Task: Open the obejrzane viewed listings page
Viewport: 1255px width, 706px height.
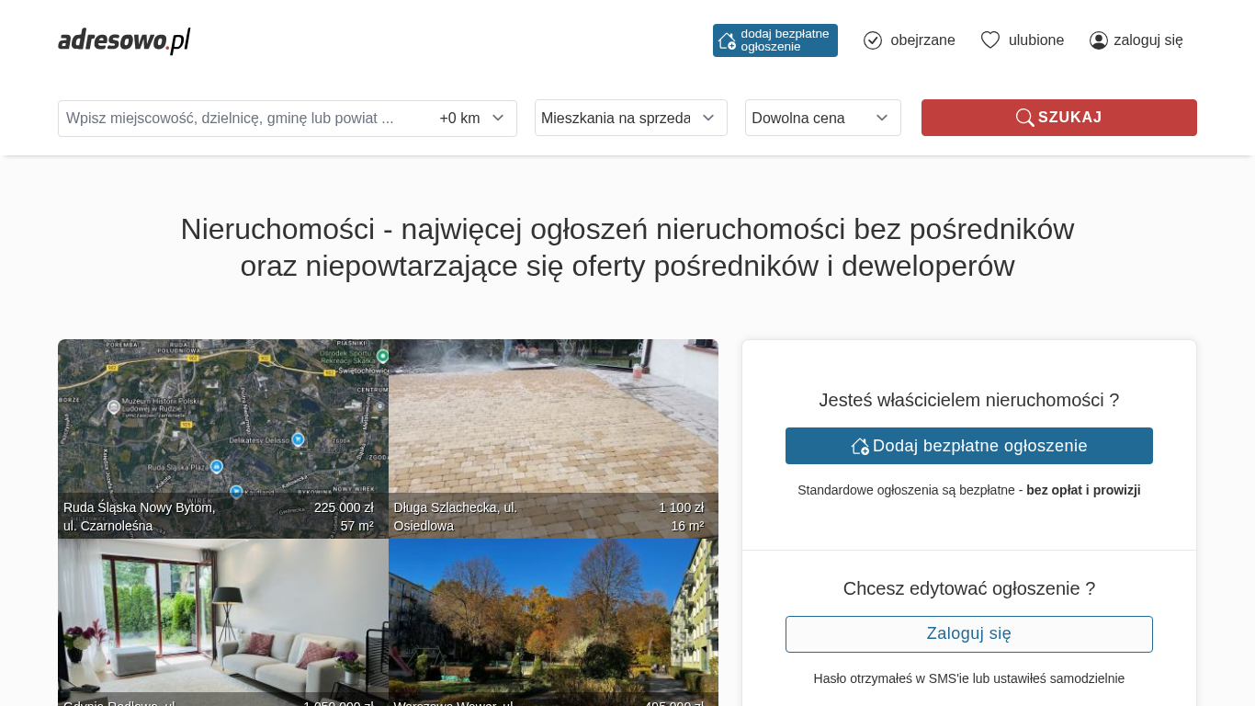Action: point(922,40)
